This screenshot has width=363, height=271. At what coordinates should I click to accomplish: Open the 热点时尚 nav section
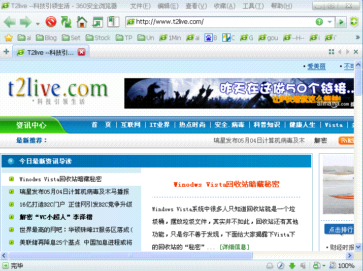[x=192, y=125]
